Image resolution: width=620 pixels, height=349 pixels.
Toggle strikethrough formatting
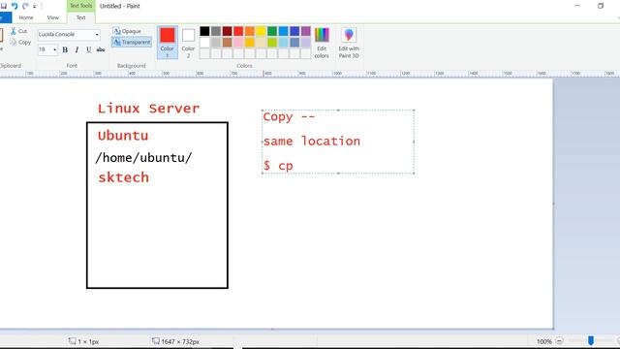tap(101, 49)
